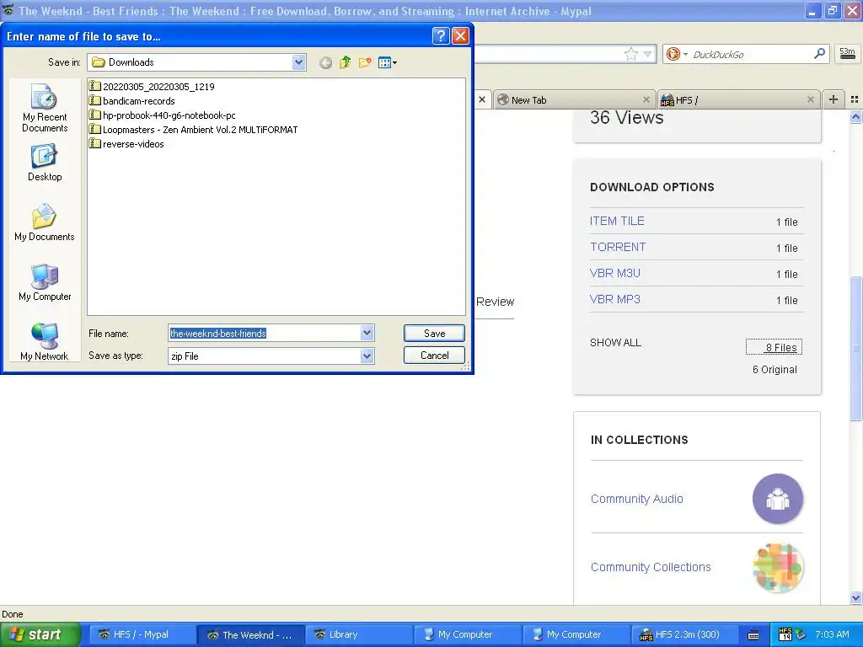
Task: Click the Back navigation icon in save dialog
Action: click(325, 62)
